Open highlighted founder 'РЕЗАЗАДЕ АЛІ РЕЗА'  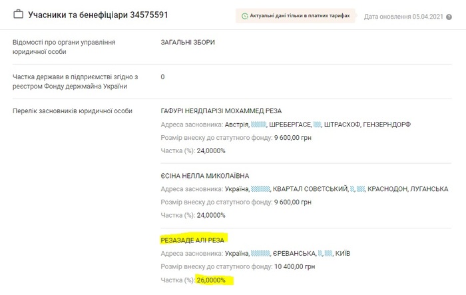click(193, 238)
